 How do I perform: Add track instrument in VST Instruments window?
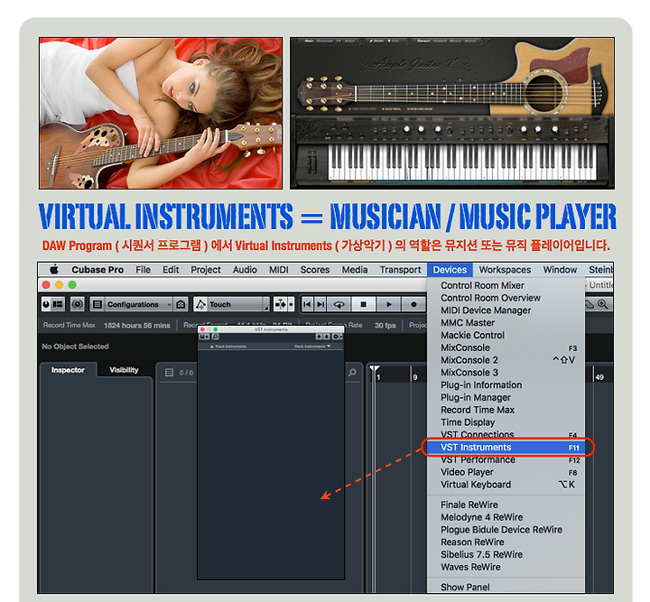(x=204, y=337)
